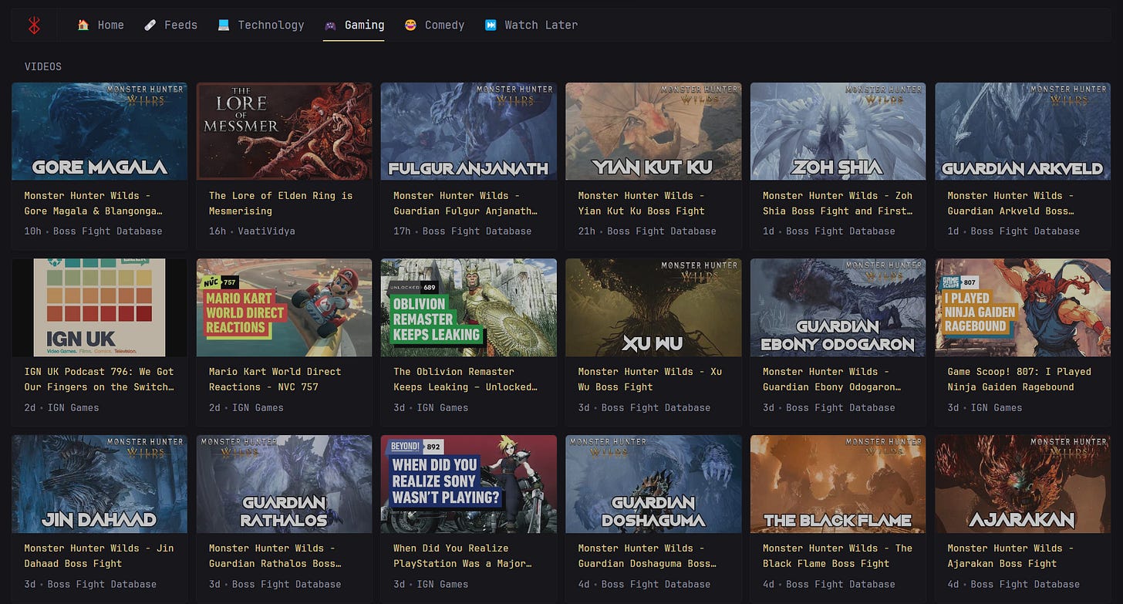Click the laughing emoji beside Comedy
Screen dimensions: 1123x604
point(410,25)
